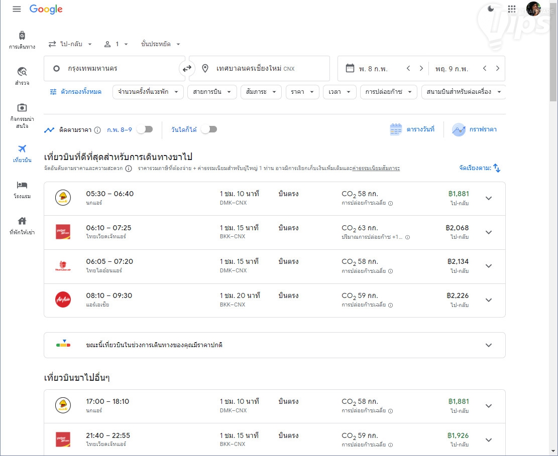This screenshot has height=456, width=558.
Task: Open the all filters button
Action: 75,92
